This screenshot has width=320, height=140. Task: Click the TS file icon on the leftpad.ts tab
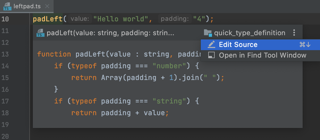click(7, 6)
